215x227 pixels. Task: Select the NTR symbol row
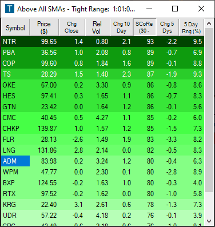click(x=103, y=42)
